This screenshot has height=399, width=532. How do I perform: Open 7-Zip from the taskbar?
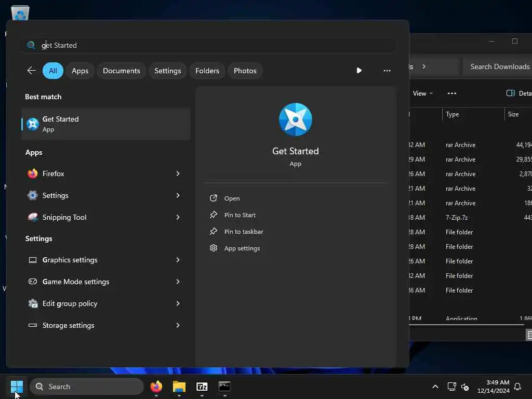(x=202, y=387)
